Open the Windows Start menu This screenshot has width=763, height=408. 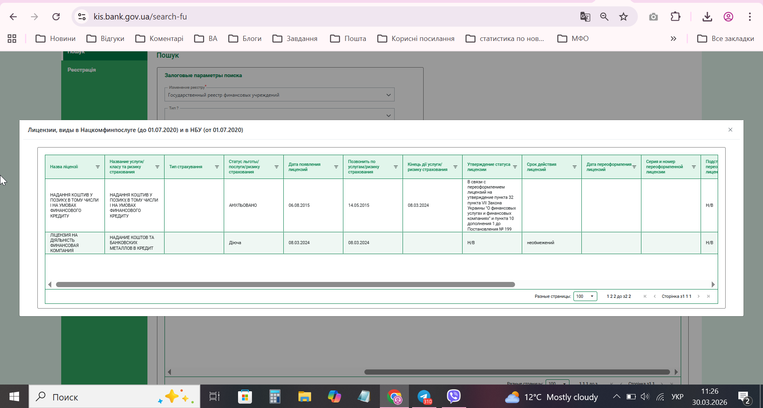[x=14, y=396]
